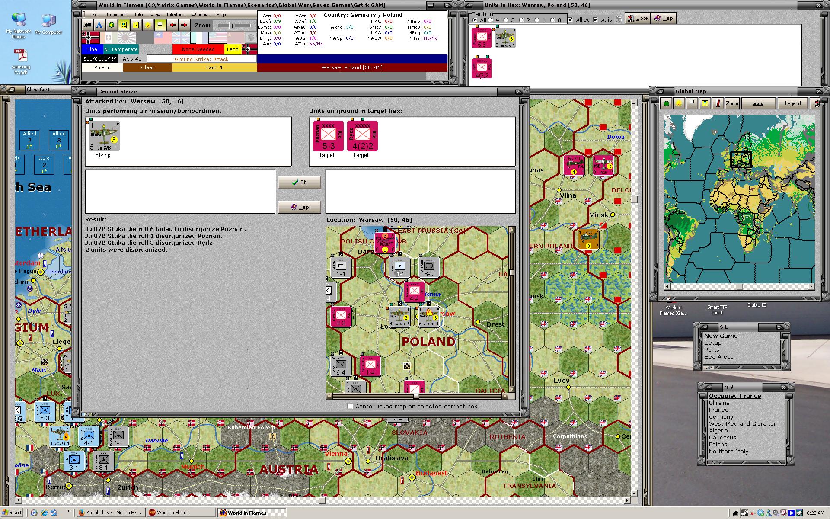Open the Info menu
The image size is (830, 519).
[138, 15]
